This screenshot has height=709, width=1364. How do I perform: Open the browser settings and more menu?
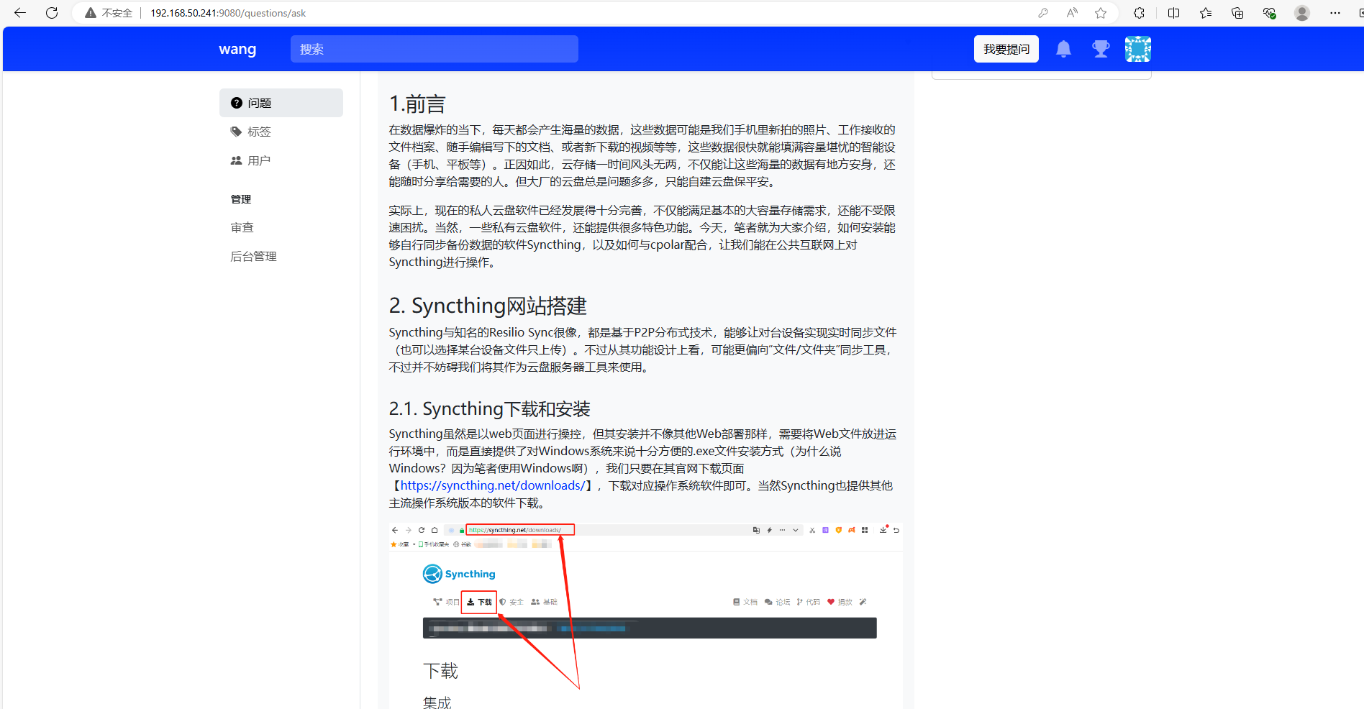coord(1335,13)
